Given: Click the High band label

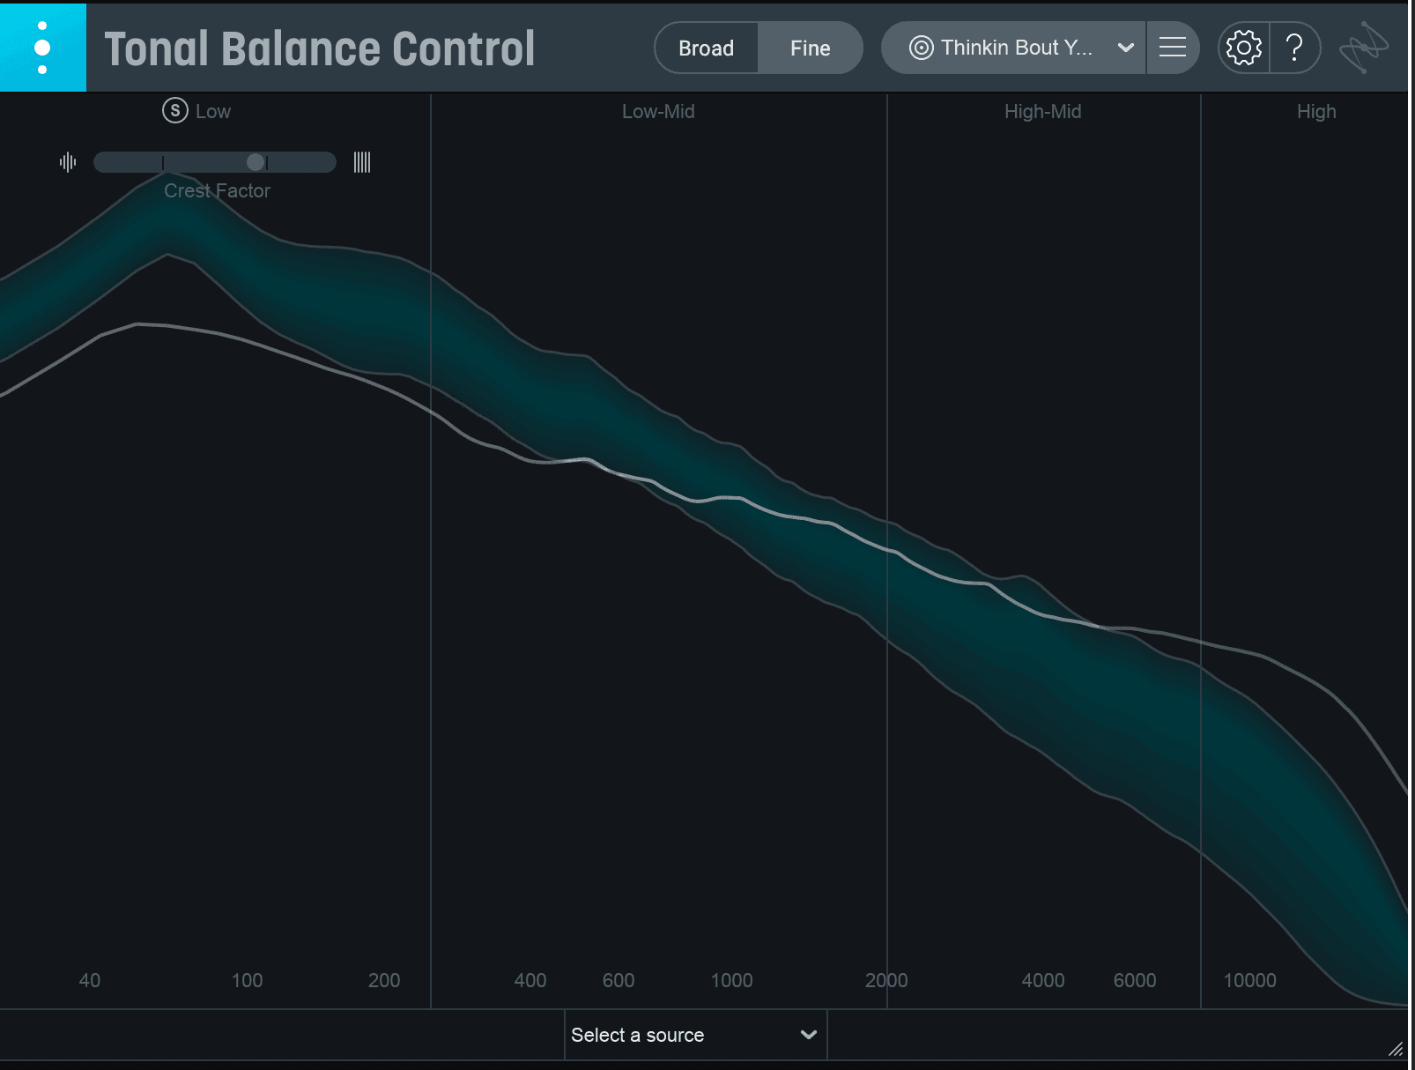Looking at the screenshot, I should tap(1316, 112).
